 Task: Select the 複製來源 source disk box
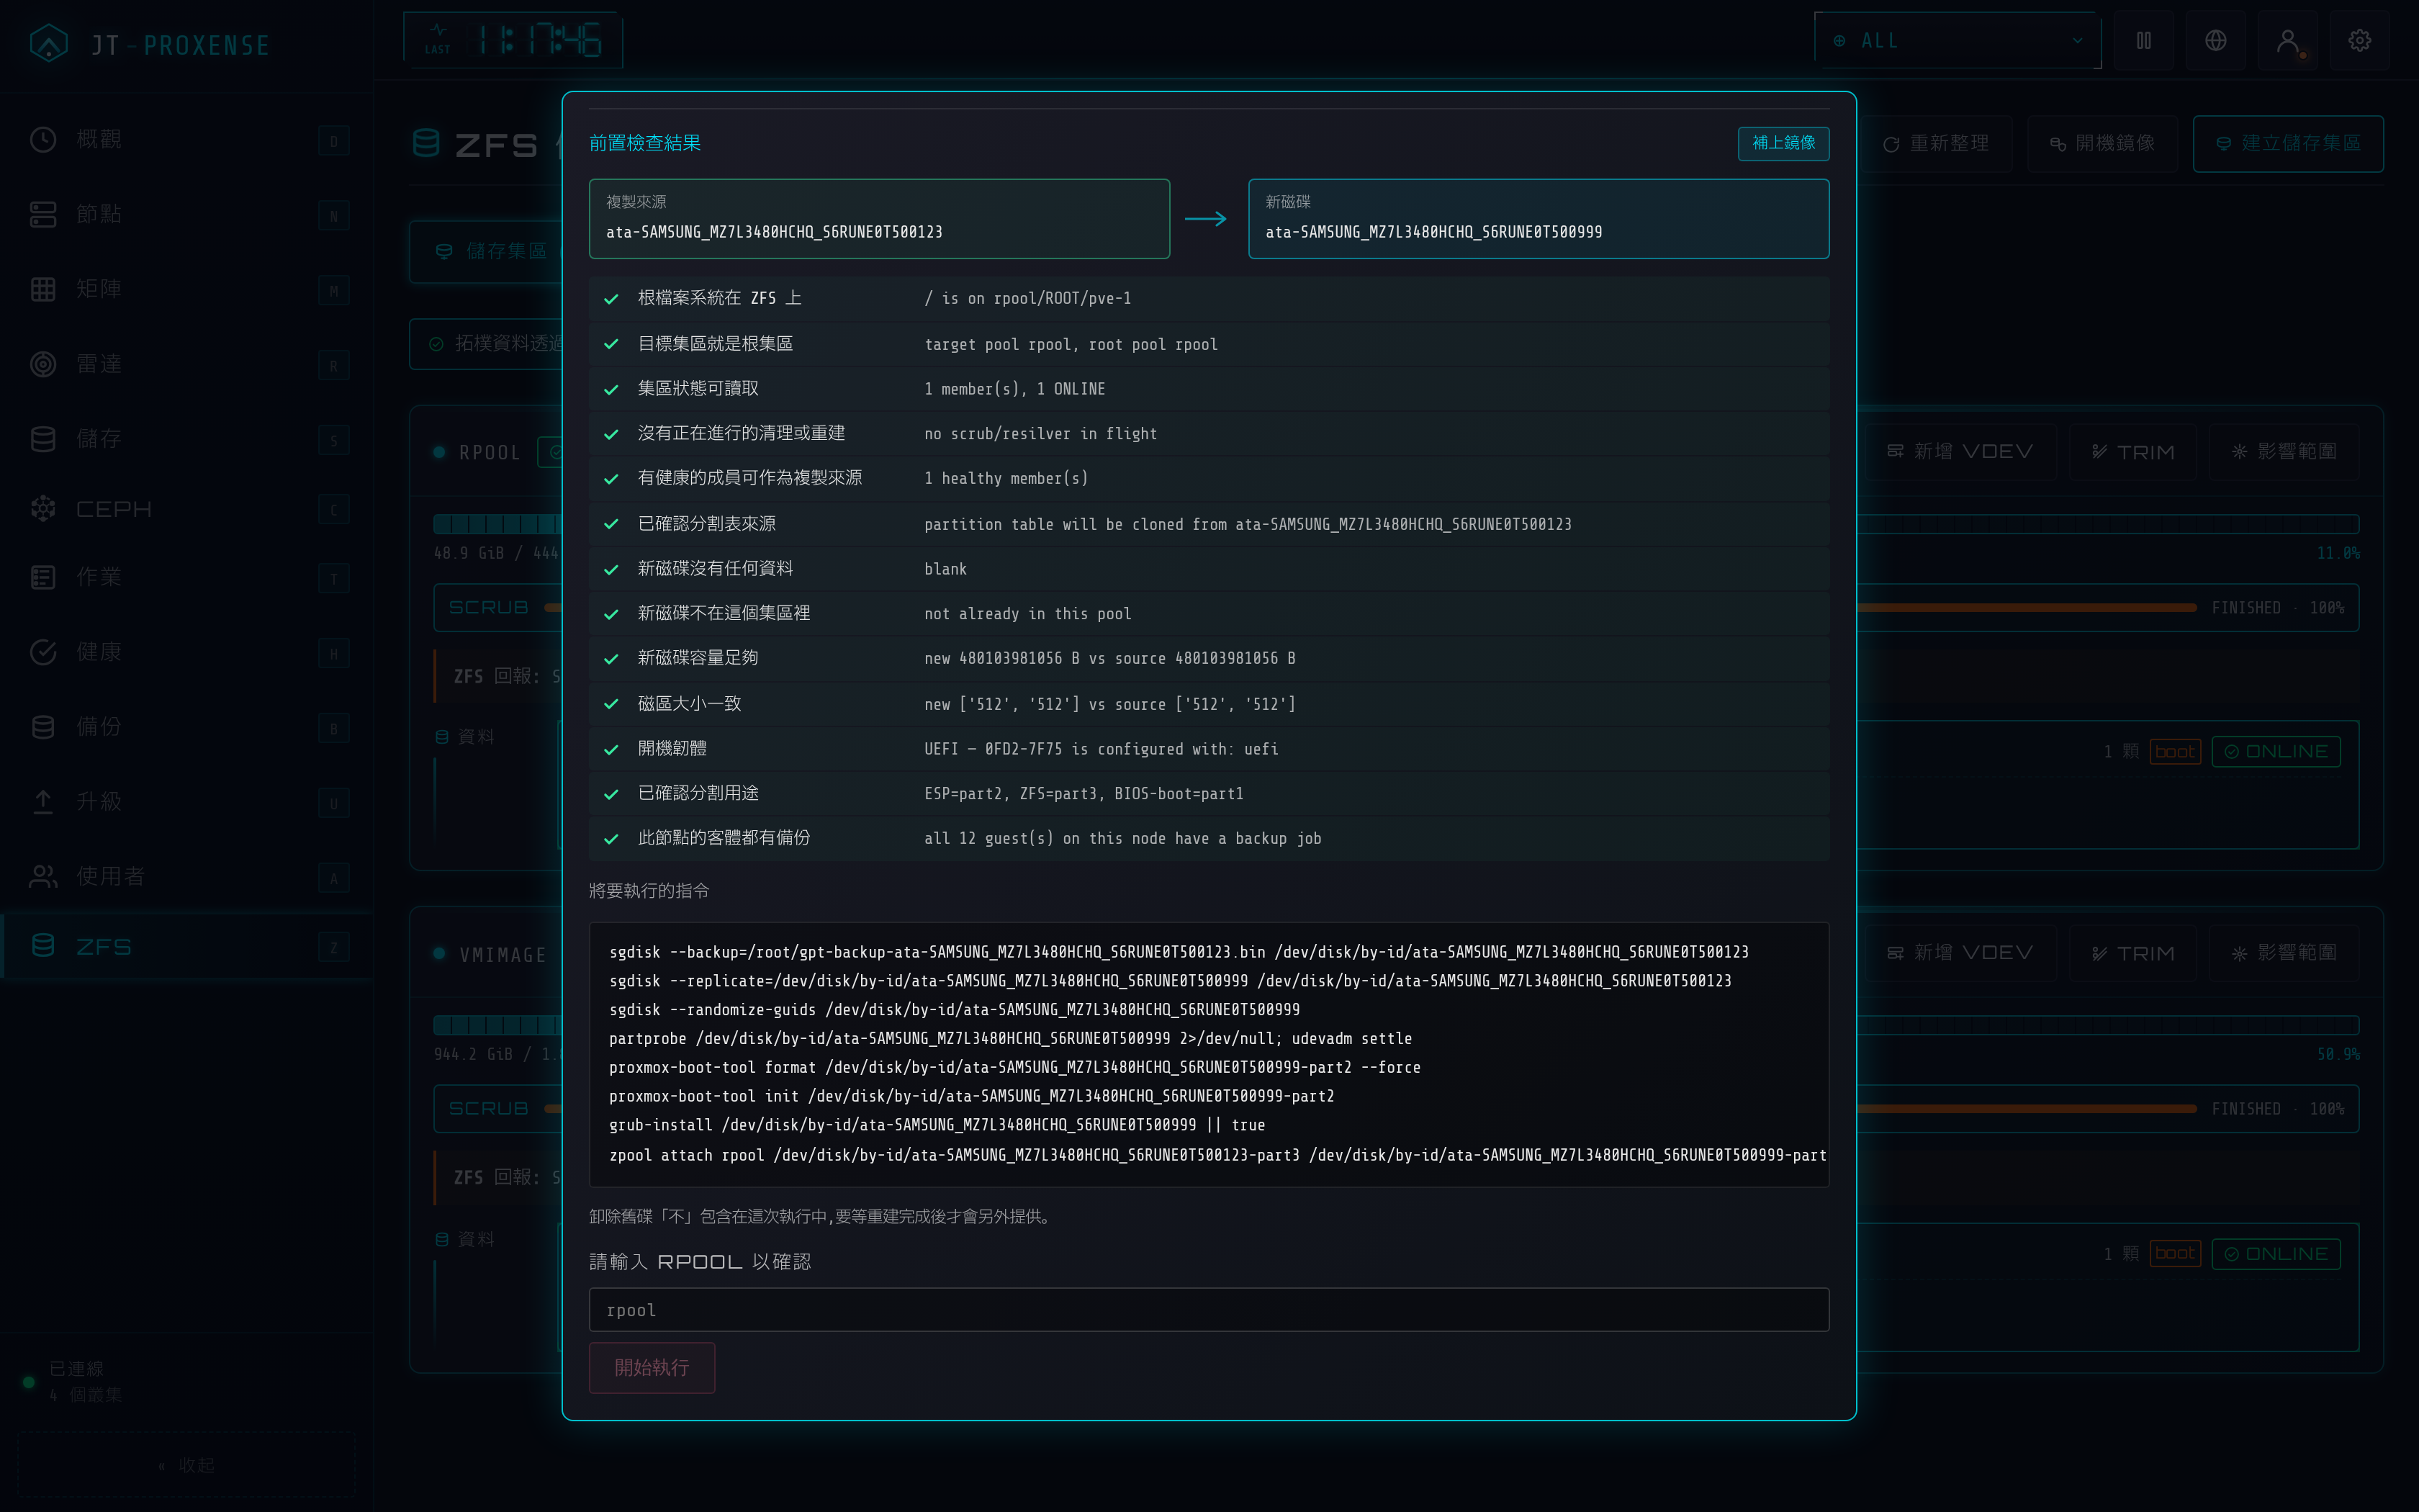pos(880,219)
